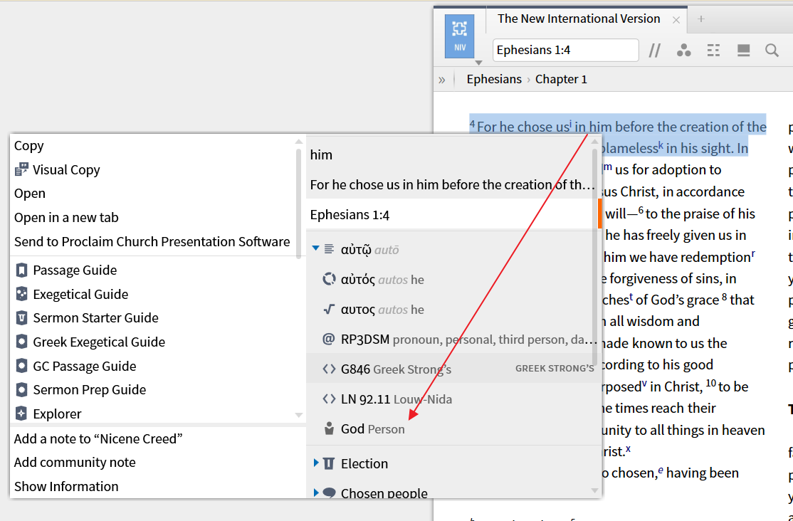Expand navigation sidebar double-chevron
The height and width of the screenshot is (521, 793).
coord(442,80)
